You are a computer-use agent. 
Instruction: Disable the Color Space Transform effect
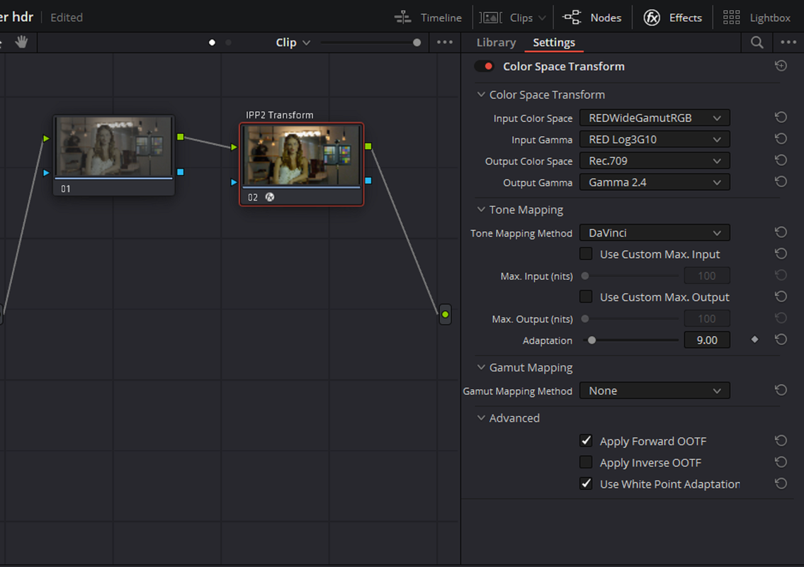tap(484, 66)
